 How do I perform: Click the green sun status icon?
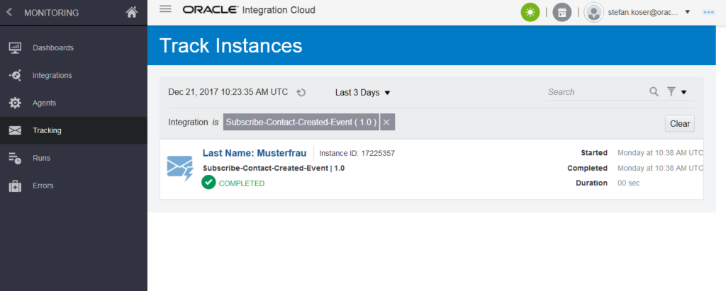530,13
